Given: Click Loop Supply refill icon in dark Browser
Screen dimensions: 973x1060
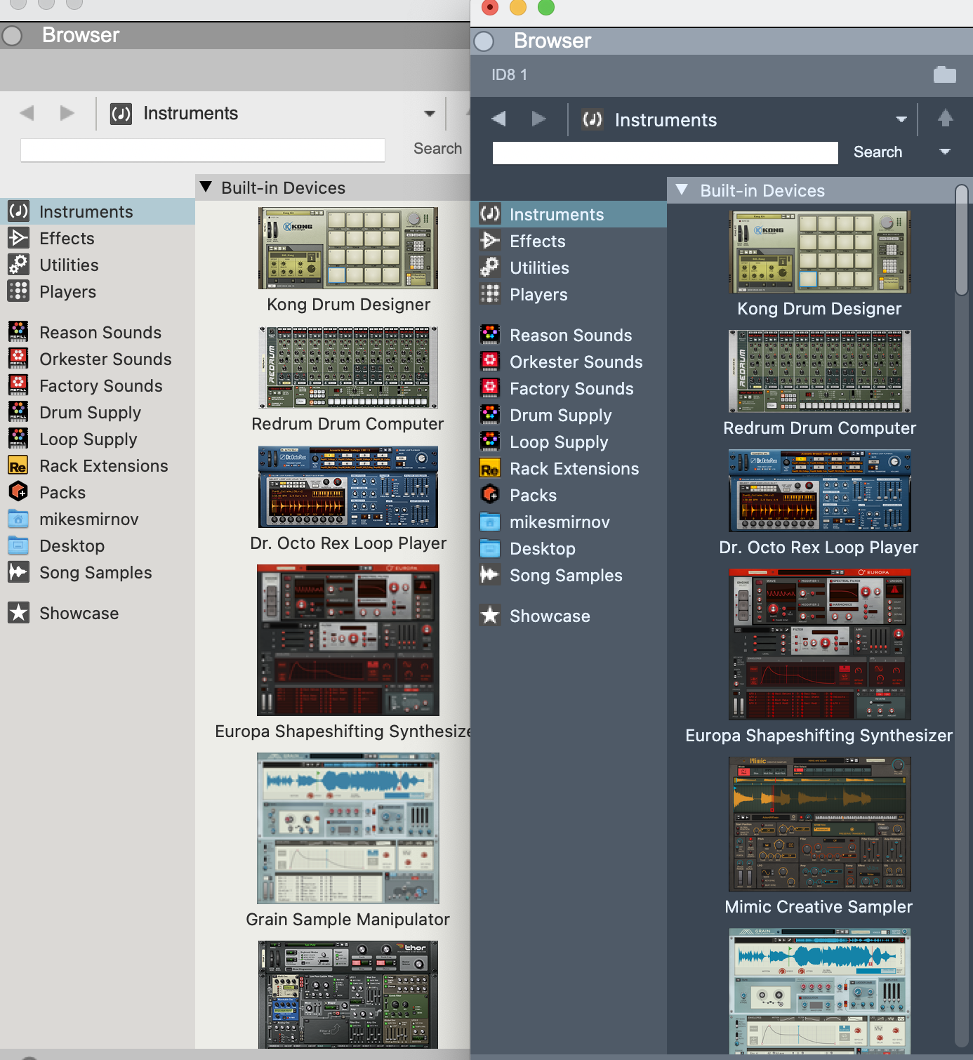Looking at the screenshot, I should pyautogui.click(x=489, y=442).
